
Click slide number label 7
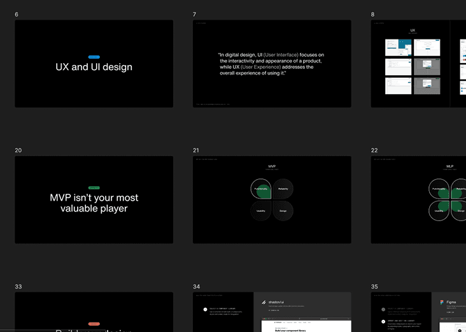click(194, 14)
